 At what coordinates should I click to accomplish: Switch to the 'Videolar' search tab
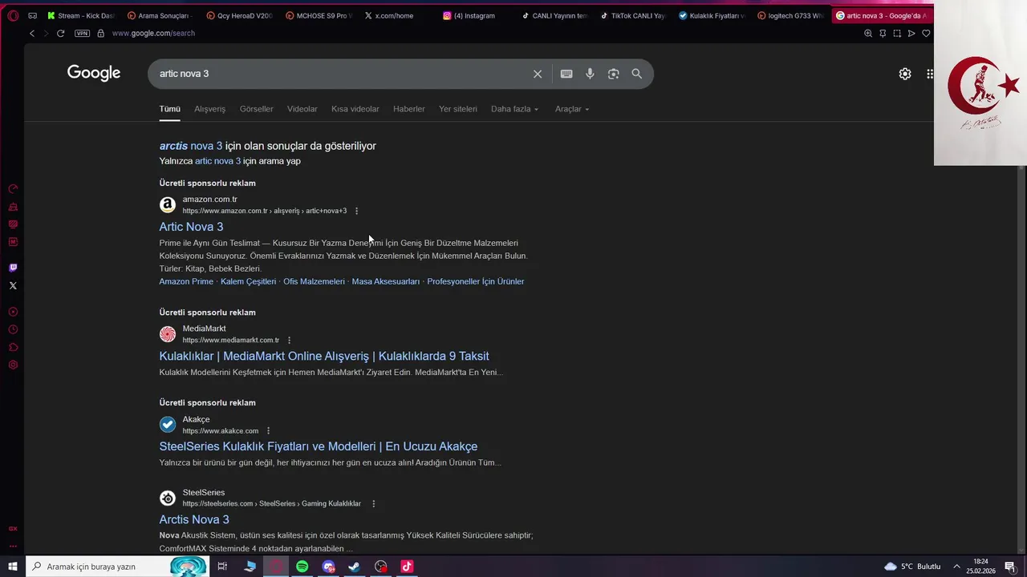302,109
